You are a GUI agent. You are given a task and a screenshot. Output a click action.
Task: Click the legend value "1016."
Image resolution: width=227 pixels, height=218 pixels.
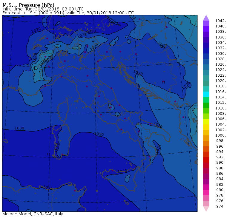[220, 92]
